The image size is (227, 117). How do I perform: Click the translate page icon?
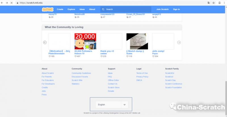[x=209, y=3]
